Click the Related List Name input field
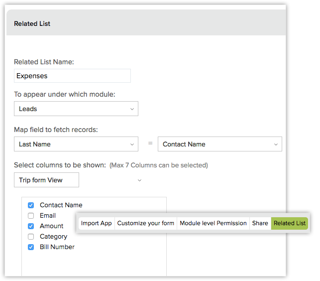This screenshot has height=281, width=320. point(72,76)
